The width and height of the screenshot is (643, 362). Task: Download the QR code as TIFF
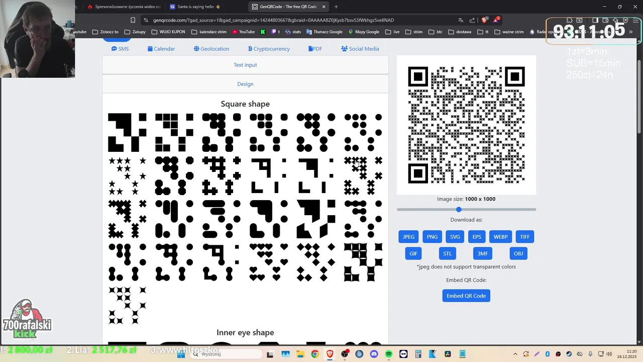(524, 237)
